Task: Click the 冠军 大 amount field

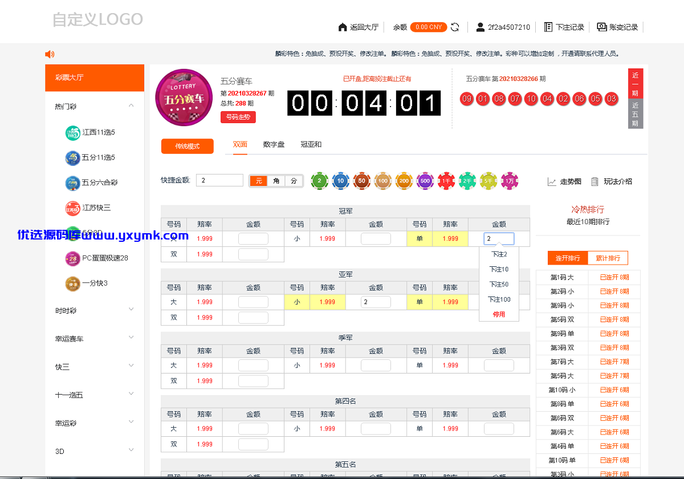Action: pyautogui.click(x=253, y=239)
